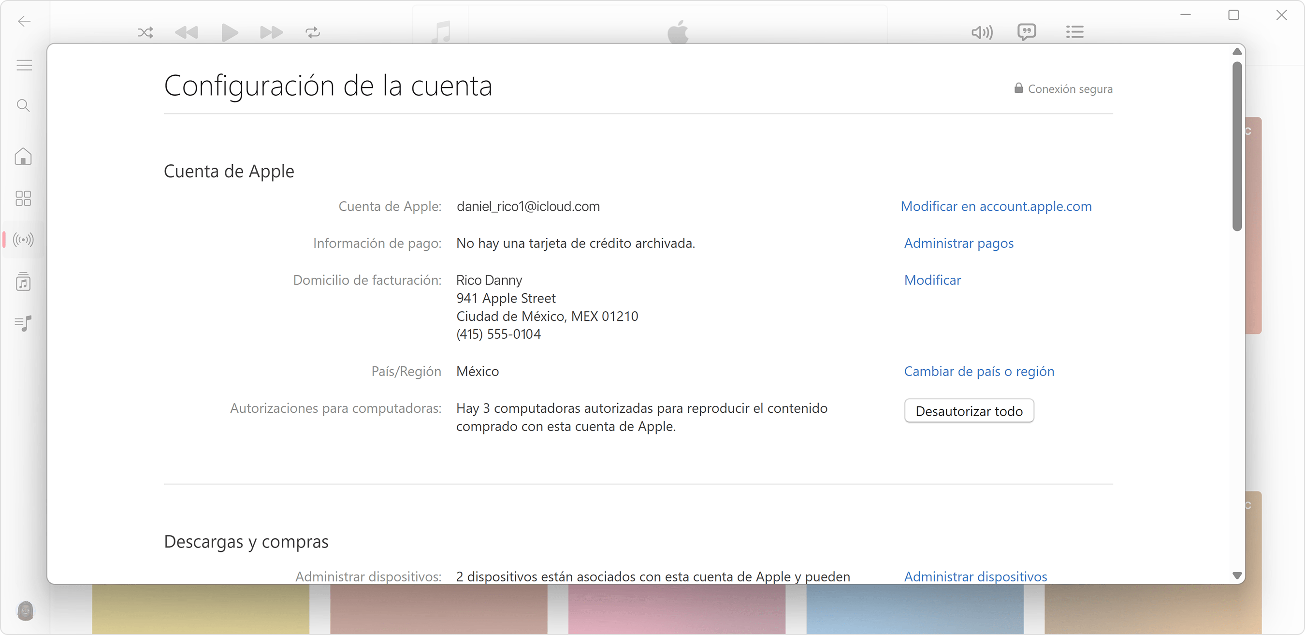
Task: Click the Apple logo in player bar
Action: coord(678,31)
